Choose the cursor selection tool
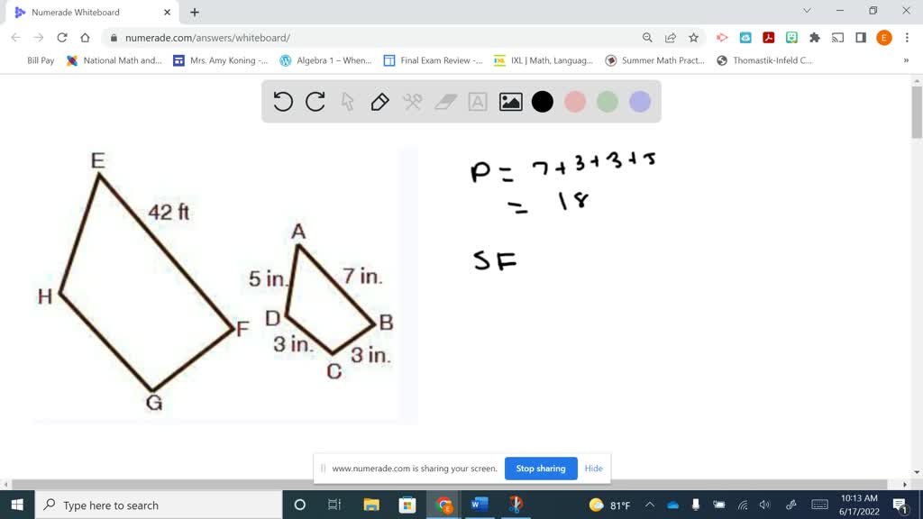The width and height of the screenshot is (923, 519). [347, 102]
